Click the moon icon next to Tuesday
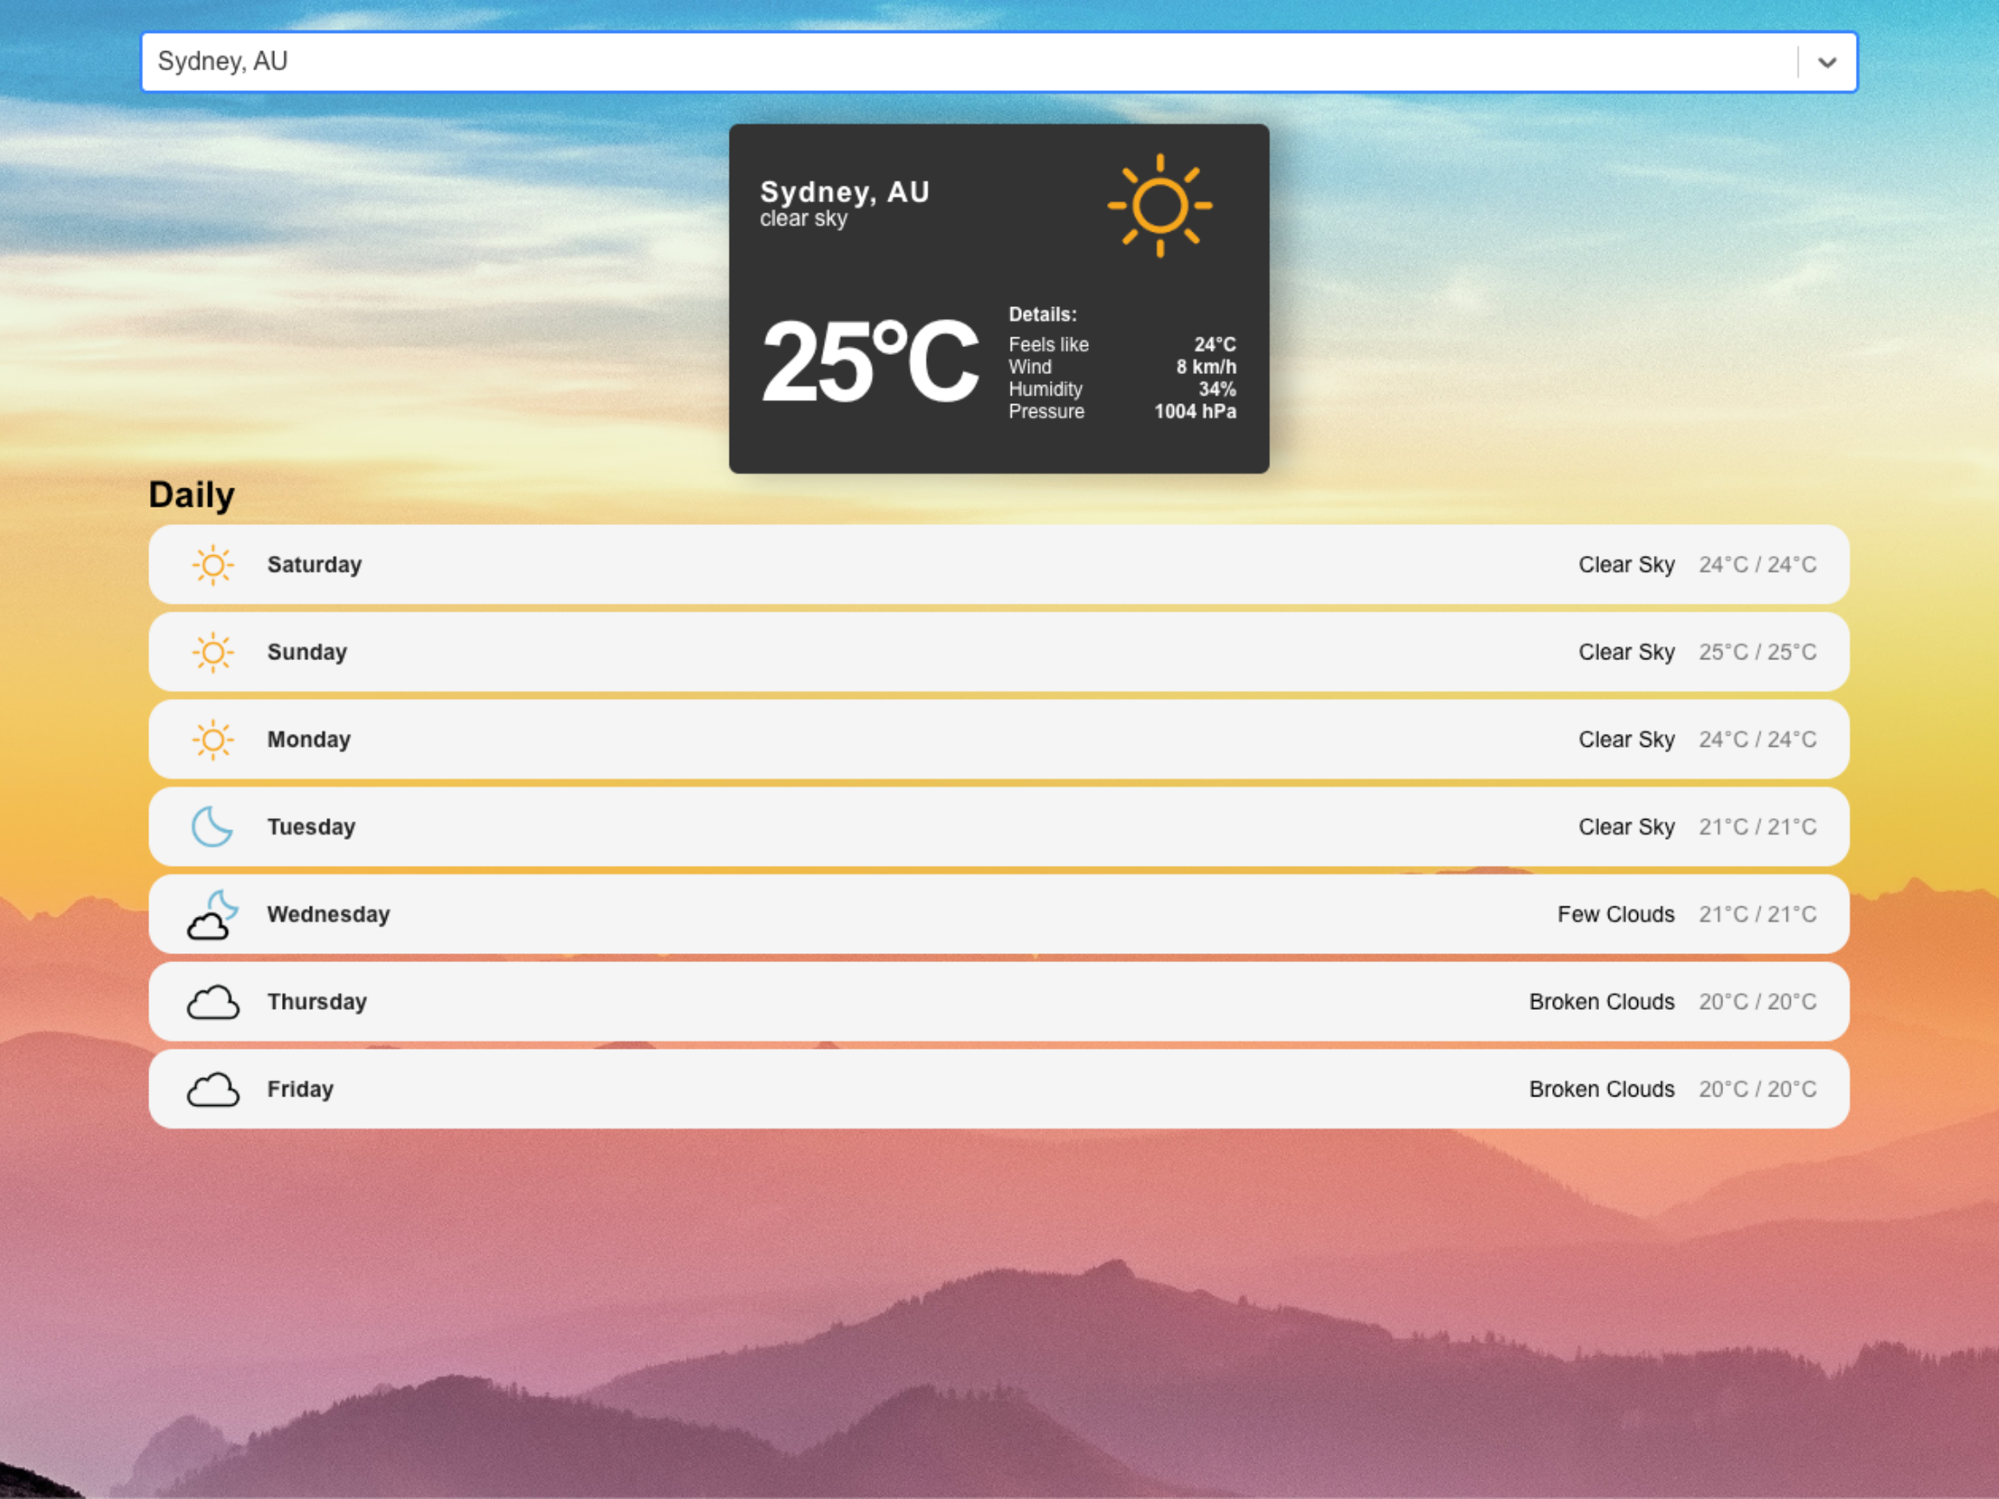 [x=213, y=827]
